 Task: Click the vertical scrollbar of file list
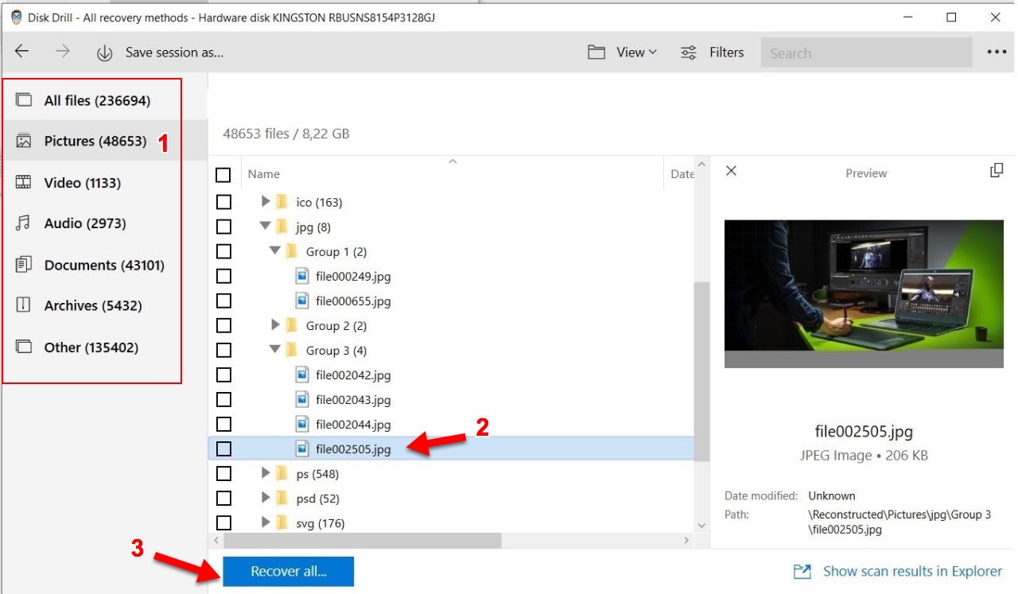700,371
